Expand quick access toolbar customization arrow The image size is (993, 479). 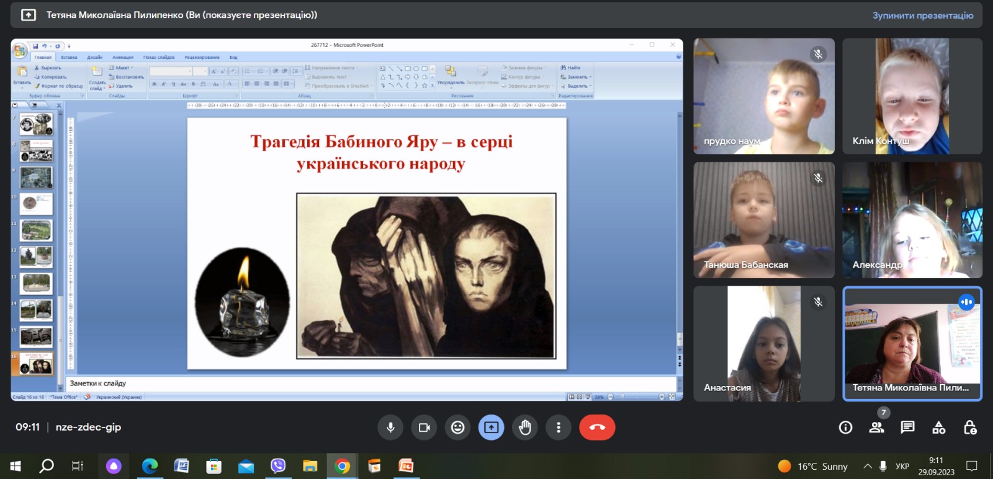click(x=69, y=46)
